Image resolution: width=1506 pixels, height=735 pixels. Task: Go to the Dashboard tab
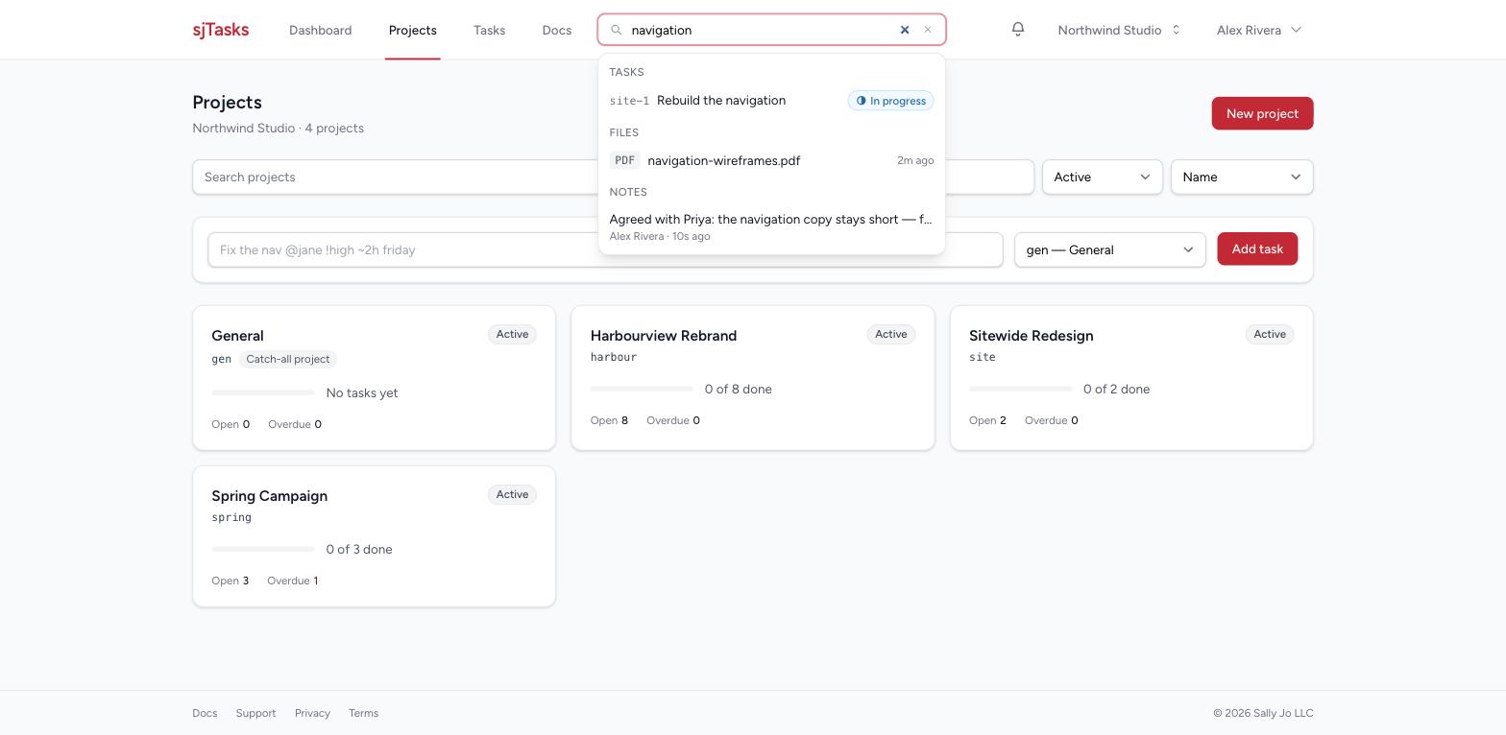click(x=320, y=30)
